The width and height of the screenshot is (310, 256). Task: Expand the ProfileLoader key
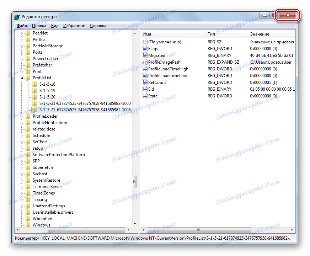22,116
